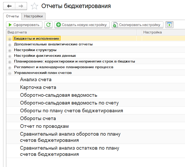Select the Анализ счета report
Viewport: 185px width, 167px height.
(x=36, y=80)
